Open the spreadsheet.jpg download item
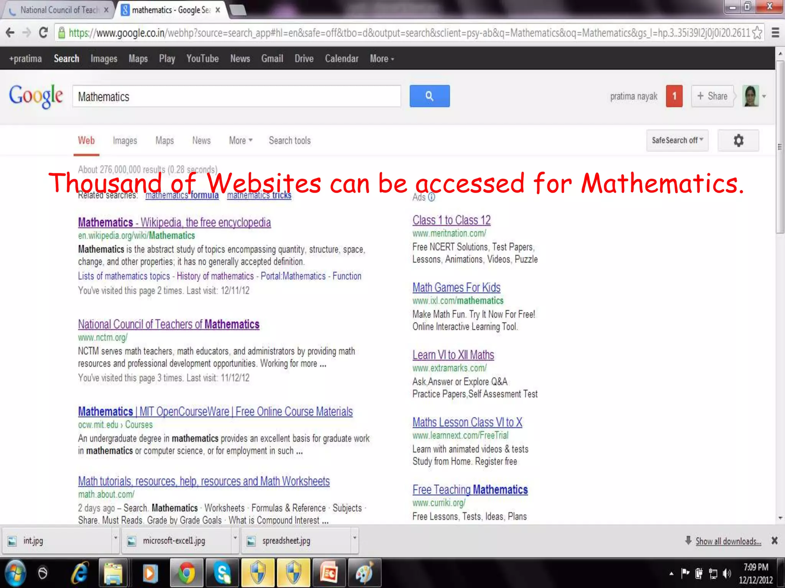785x588 pixels. (295, 541)
